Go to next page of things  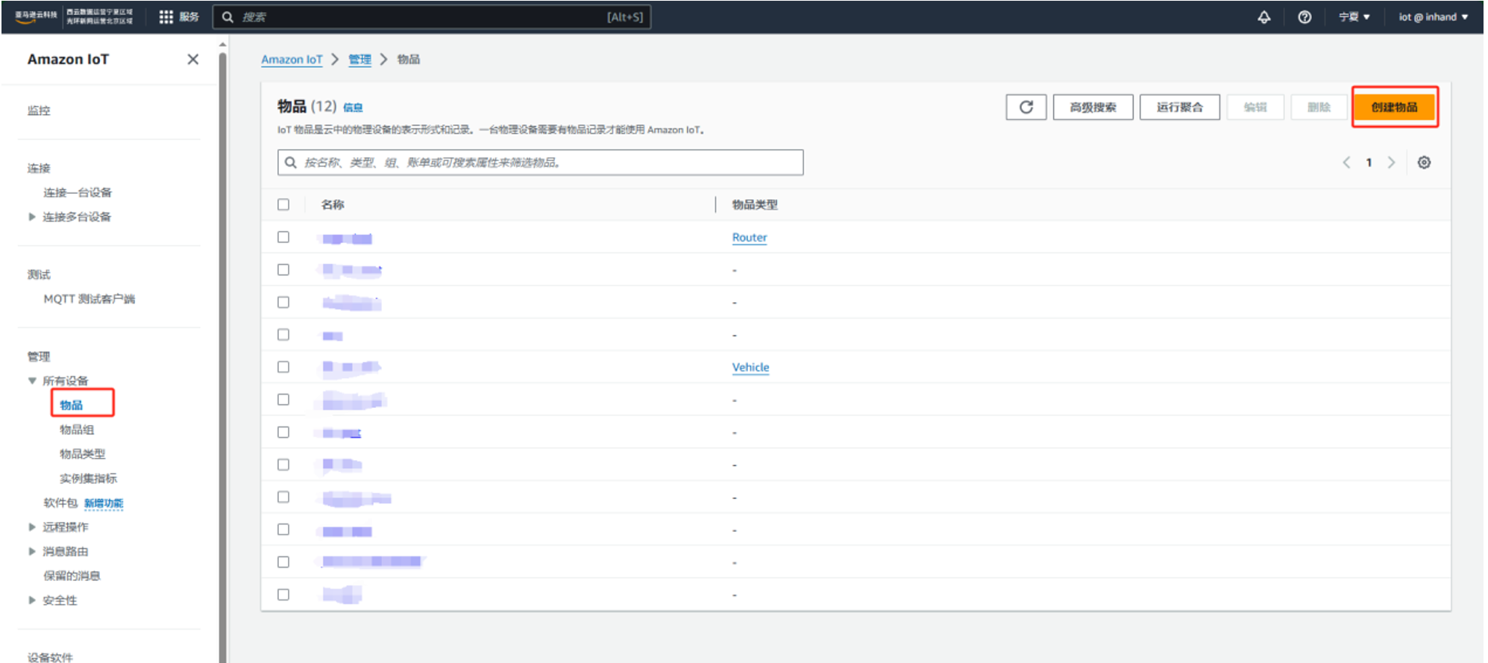click(x=1391, y=162)
